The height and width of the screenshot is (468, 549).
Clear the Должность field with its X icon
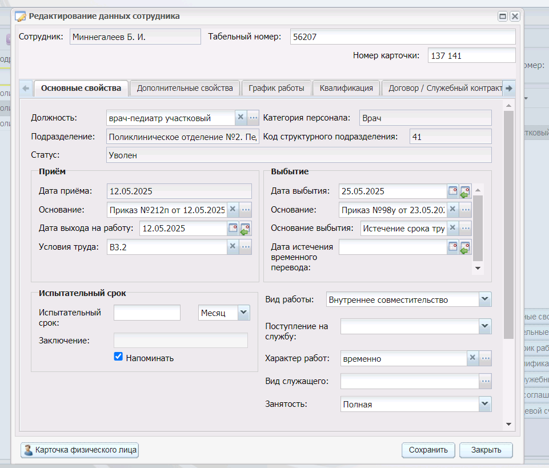tap(241, 117)
